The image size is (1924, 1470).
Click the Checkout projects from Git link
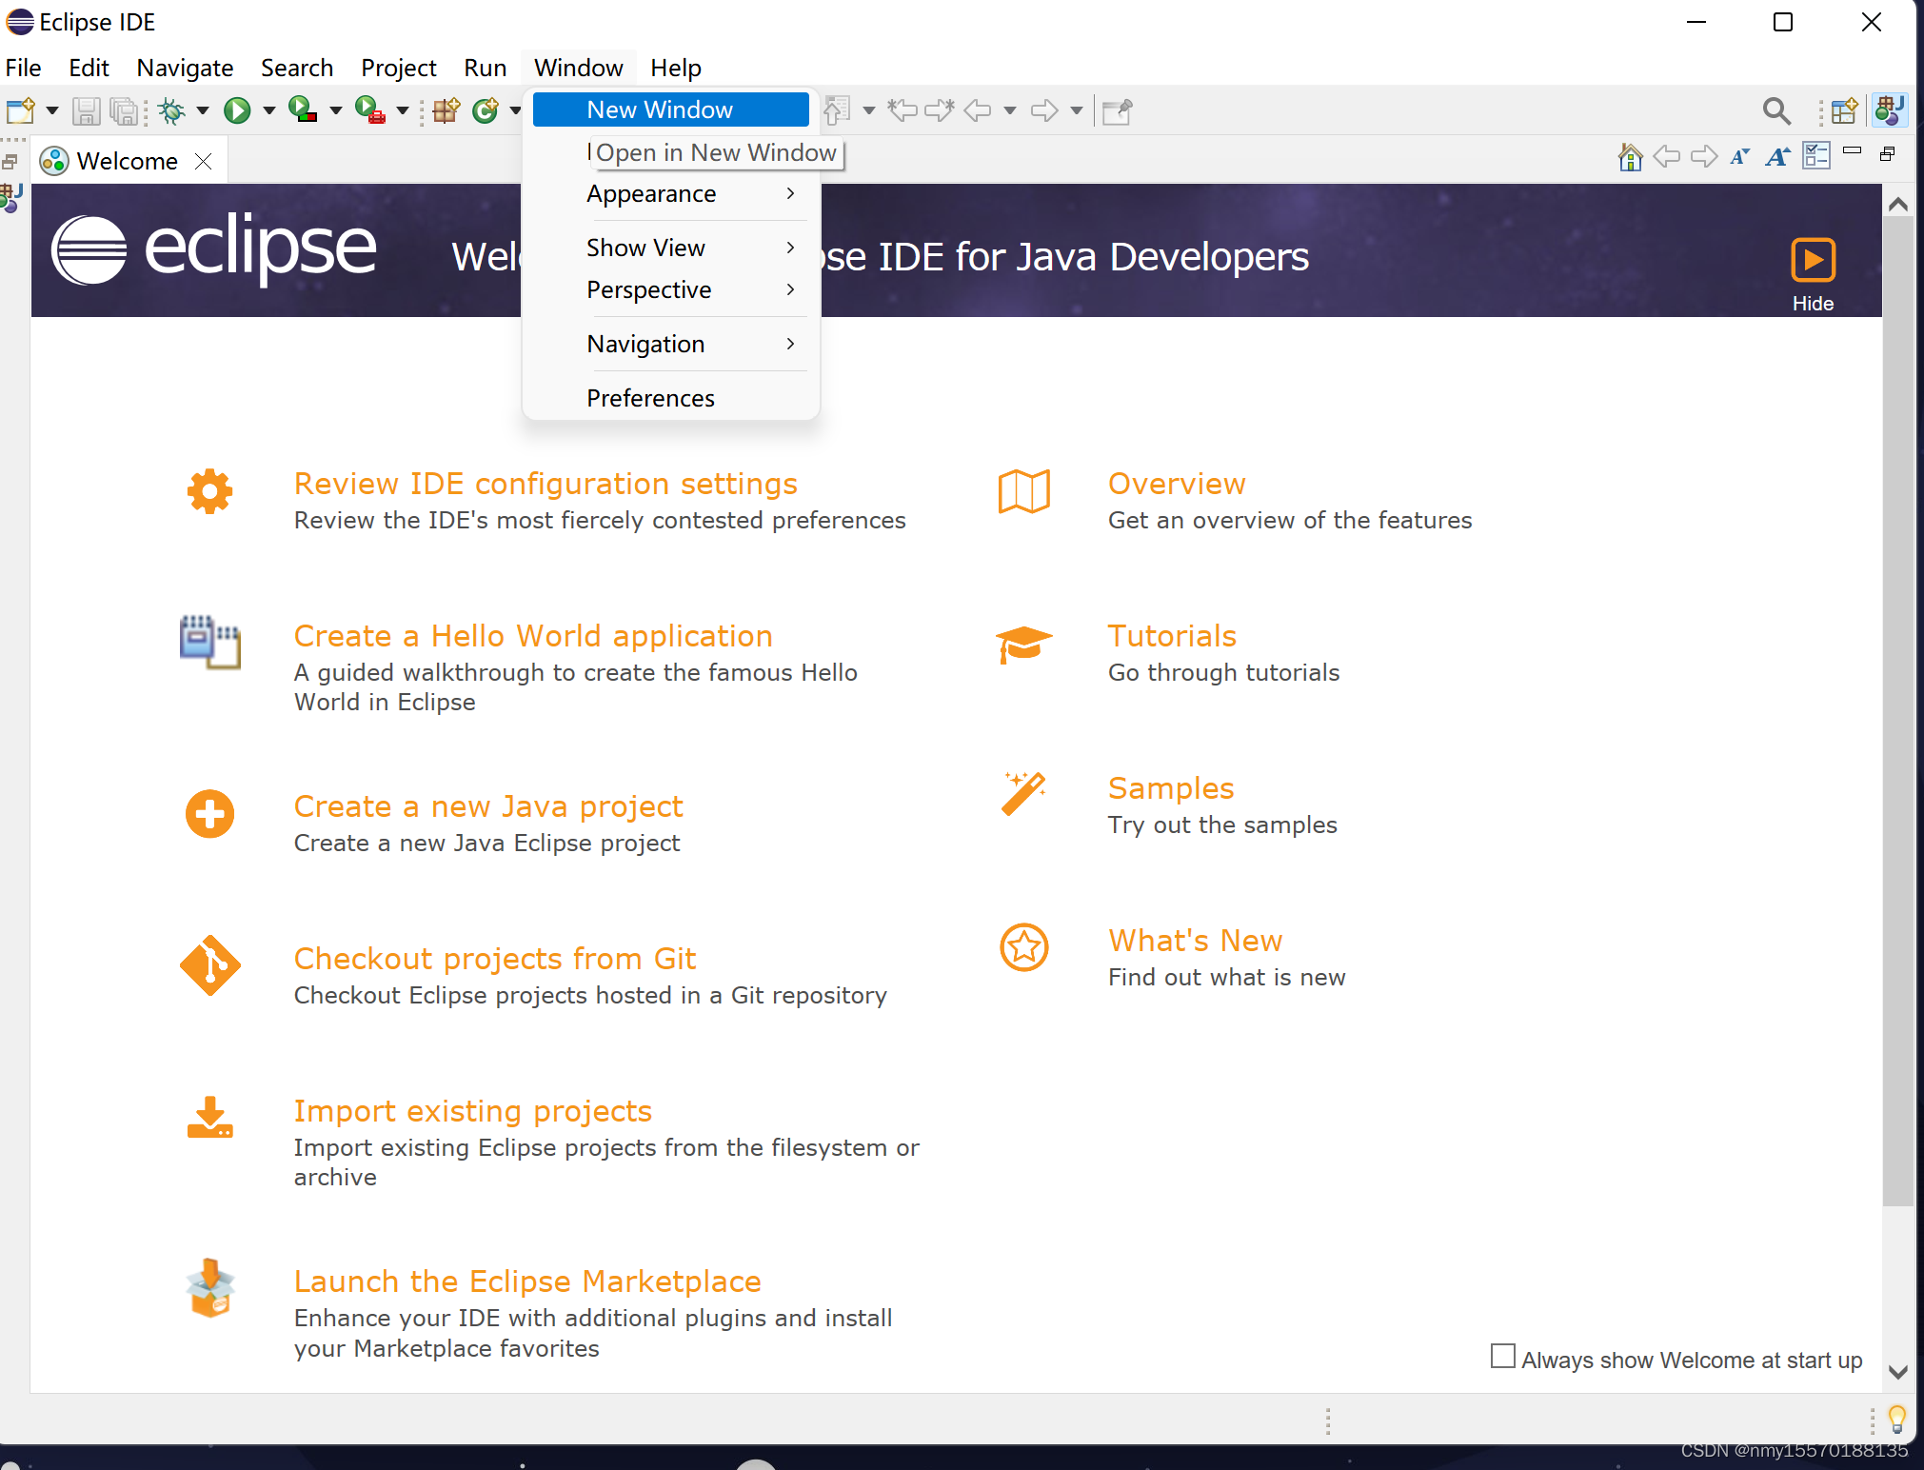point(494,959)
